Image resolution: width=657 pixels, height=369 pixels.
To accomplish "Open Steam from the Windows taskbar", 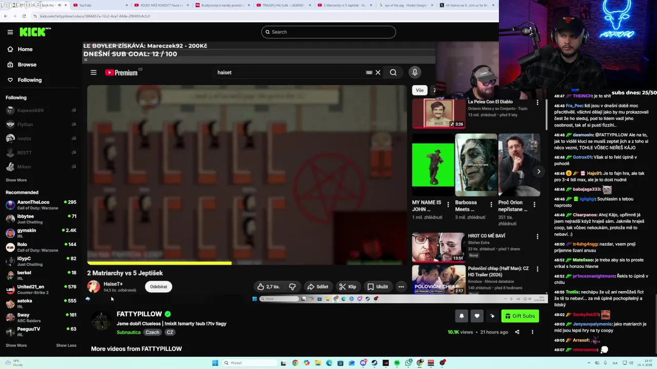I will point(374,363).
